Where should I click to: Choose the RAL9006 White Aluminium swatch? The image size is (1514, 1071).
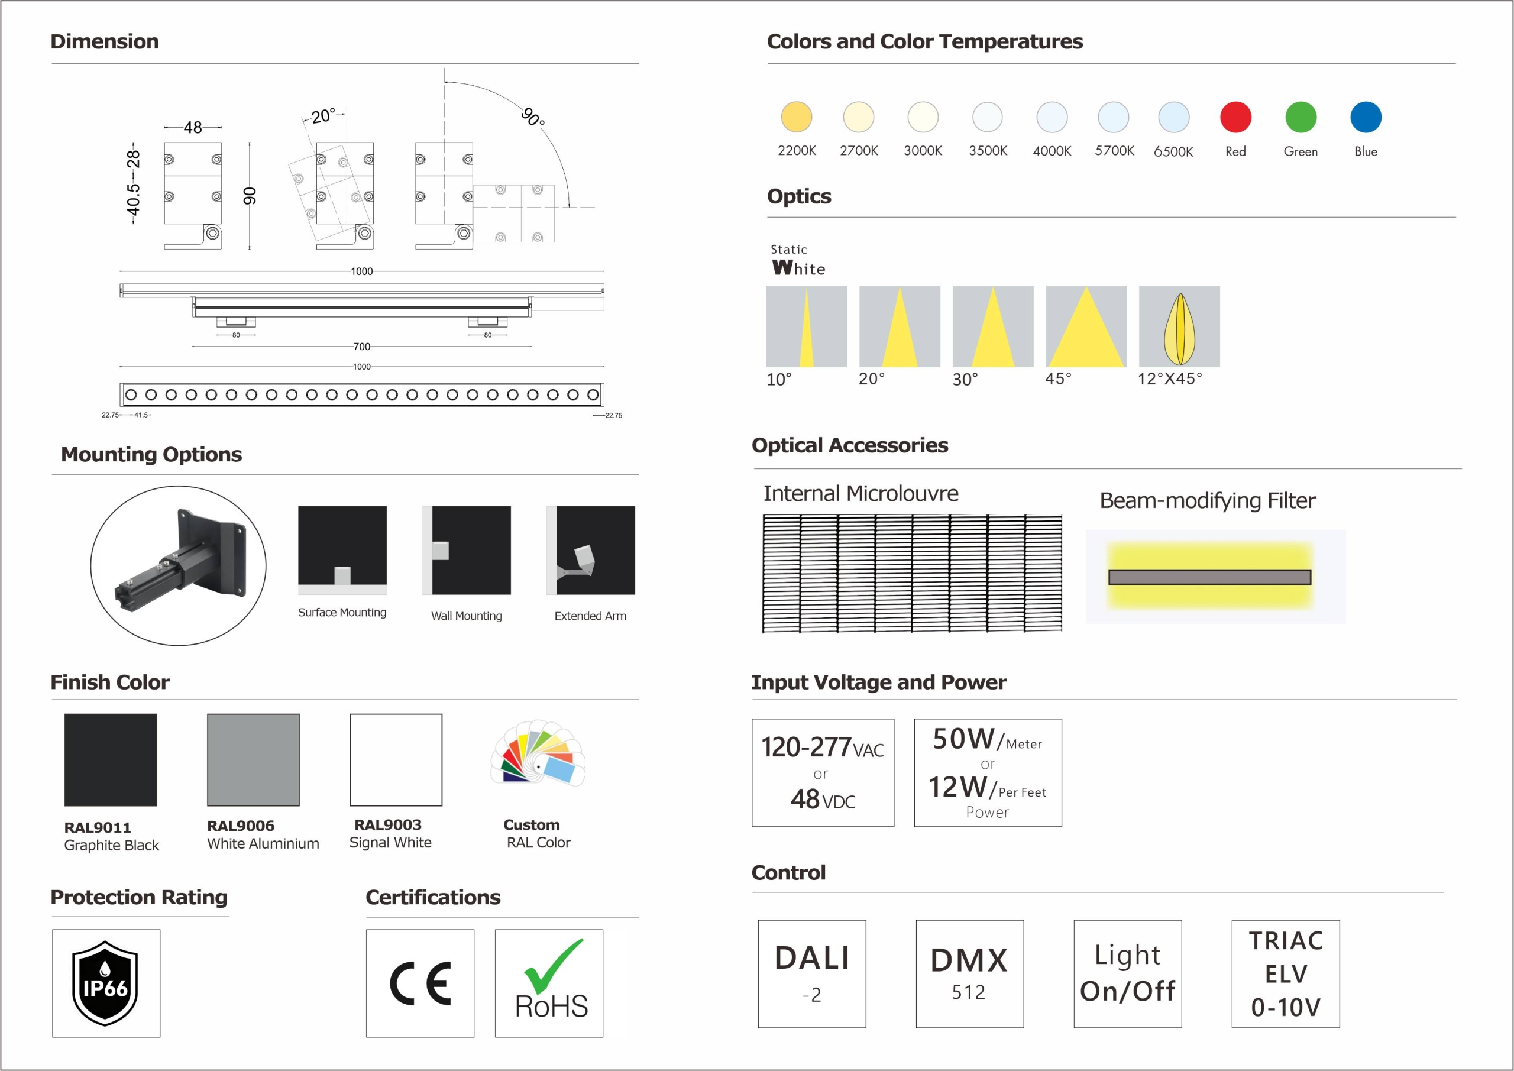click(253, 760)
